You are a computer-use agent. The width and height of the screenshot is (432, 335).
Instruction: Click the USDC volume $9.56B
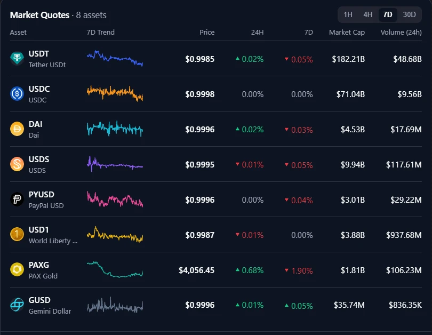pyautogui.click(x=410, y=94)
